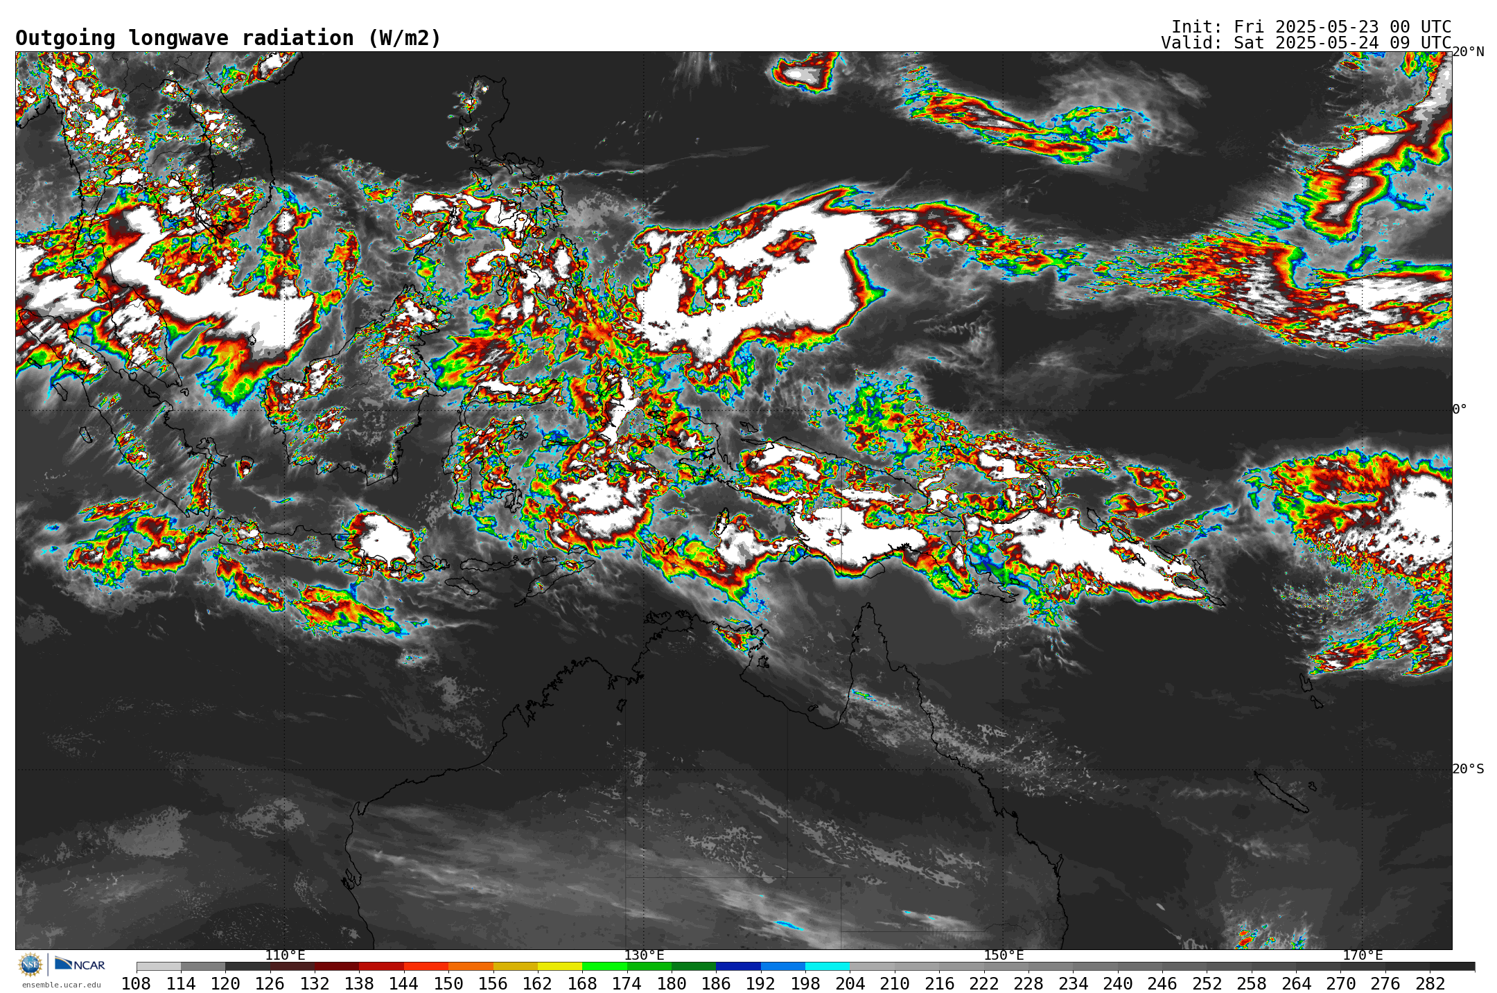1497x993 pixels.
Task: Click the colorbar value label 126
Action: click(x=270, y=983)
